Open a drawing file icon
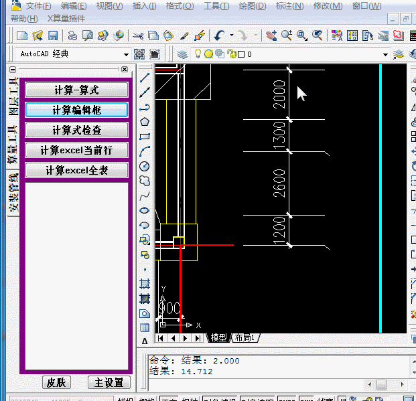Screen dimensions: 416x401 pyautogui.click(x=38, y=35)
